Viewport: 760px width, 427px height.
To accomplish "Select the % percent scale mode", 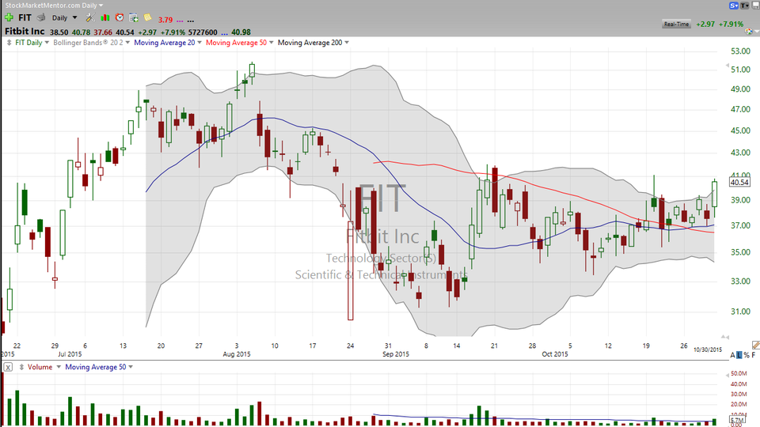I will (747, 355).
